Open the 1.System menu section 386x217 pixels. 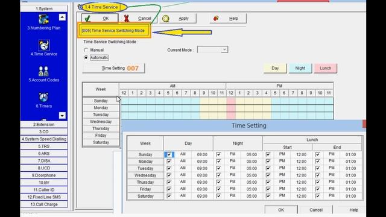(44, 8)
